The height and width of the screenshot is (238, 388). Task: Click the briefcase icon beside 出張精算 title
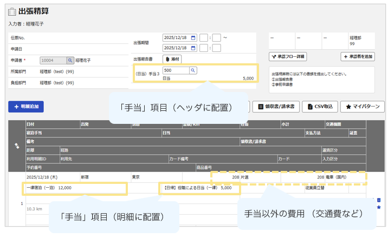click(12, 11)
